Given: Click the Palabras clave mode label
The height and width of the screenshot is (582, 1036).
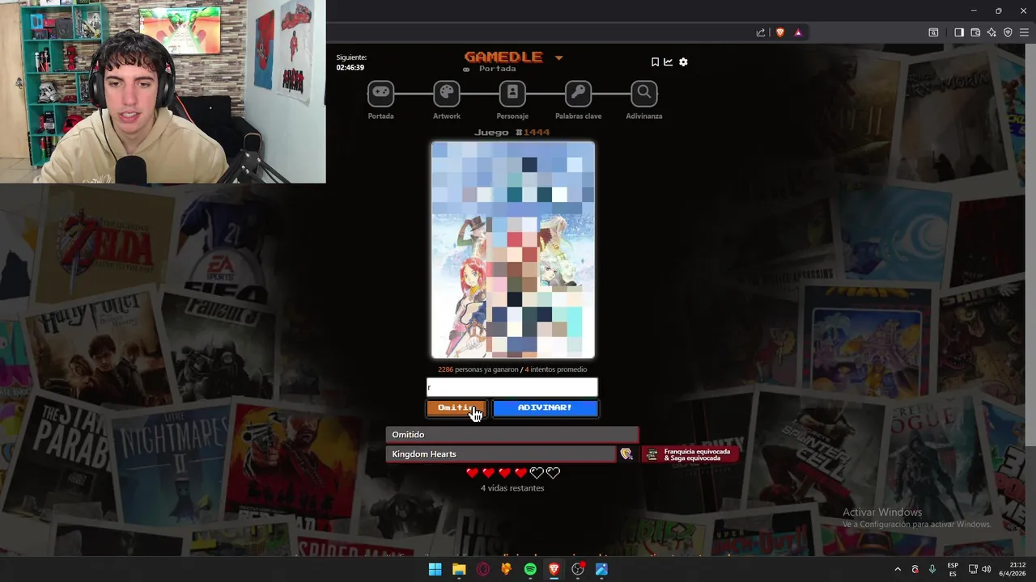Looking at the screenshot, I should [578, 116].
